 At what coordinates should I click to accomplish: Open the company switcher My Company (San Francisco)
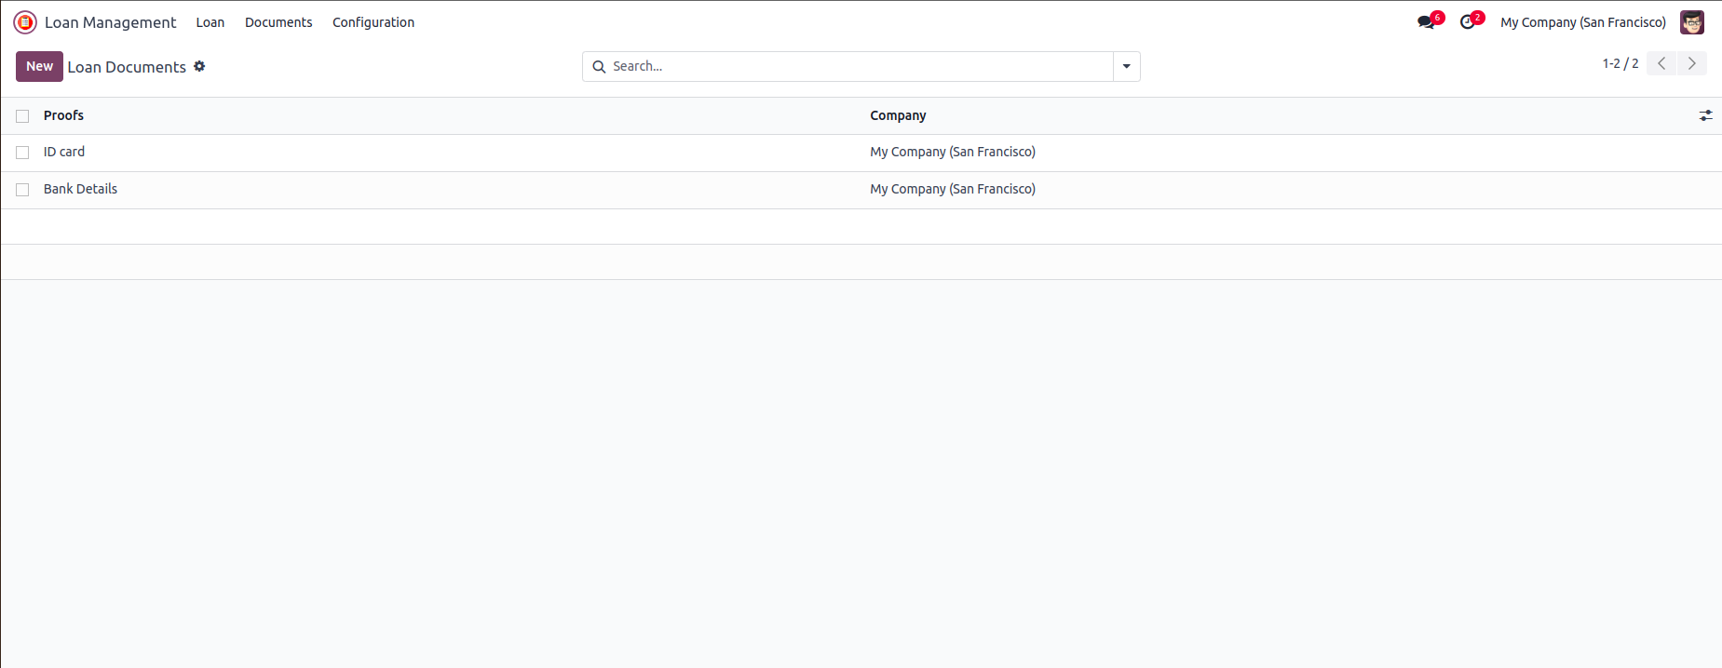[x=1583, y=22]
